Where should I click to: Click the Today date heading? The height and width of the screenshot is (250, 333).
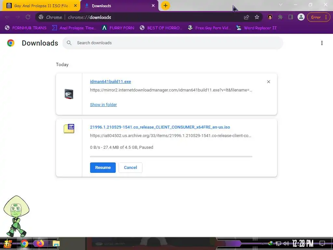click(x=62, y=65)
